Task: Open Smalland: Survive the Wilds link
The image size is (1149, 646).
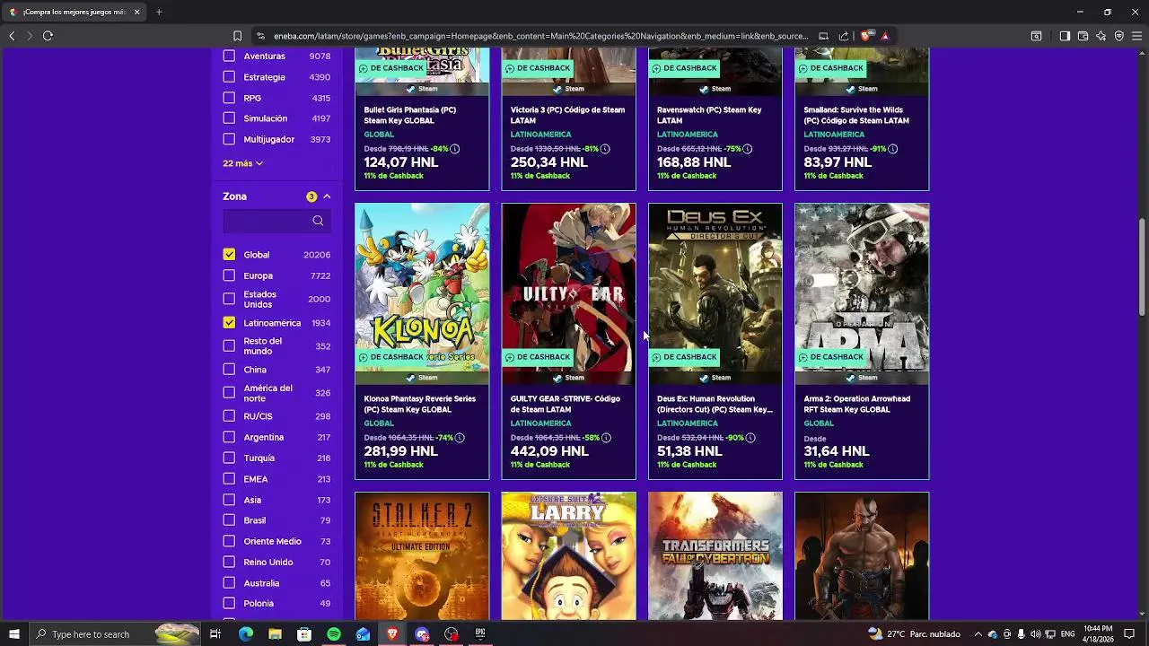Action: coord(856,115)
